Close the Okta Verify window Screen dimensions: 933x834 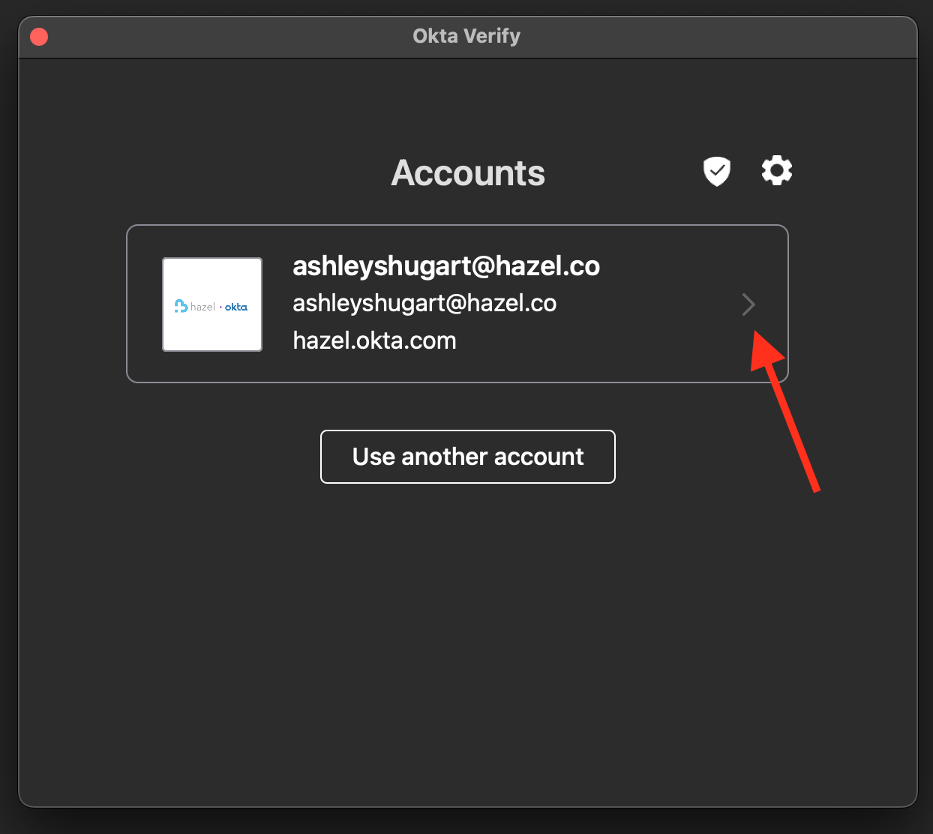click(39, 37)
